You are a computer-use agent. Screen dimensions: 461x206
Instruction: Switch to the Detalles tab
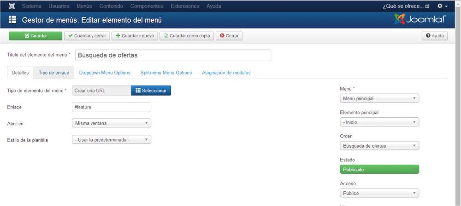coord(20,73)
